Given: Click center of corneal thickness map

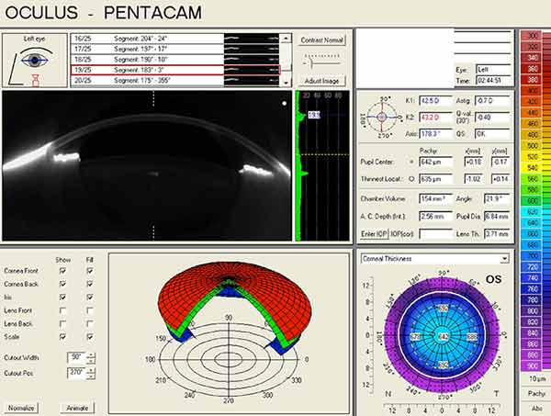Looking at the screenshot, I should coord(444,338).
